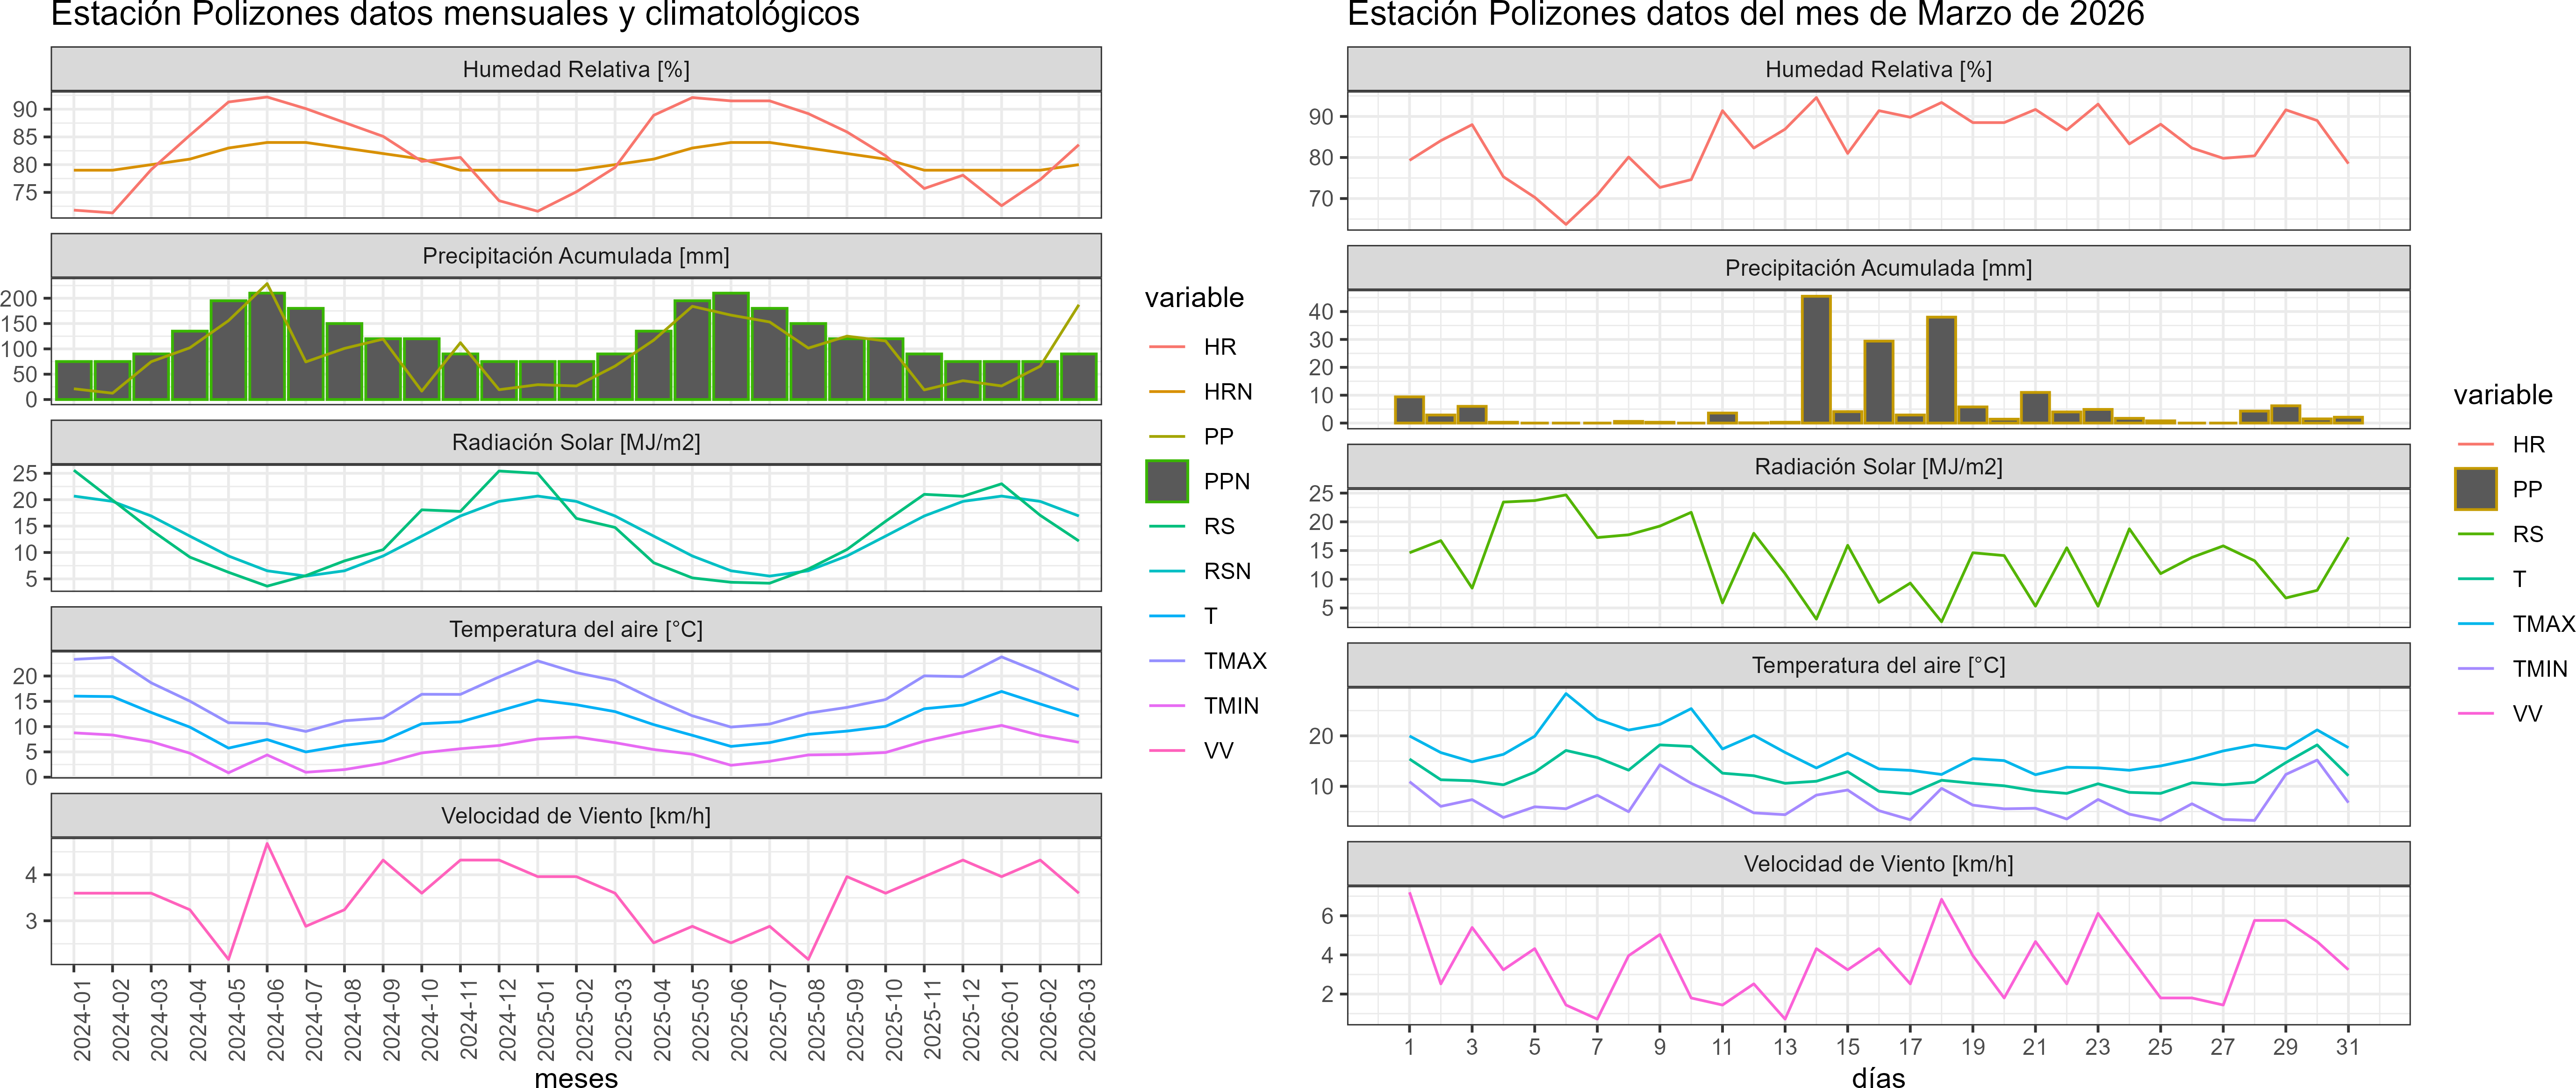Click the monthly Humedad Relativa panel header

click(576, 69)
